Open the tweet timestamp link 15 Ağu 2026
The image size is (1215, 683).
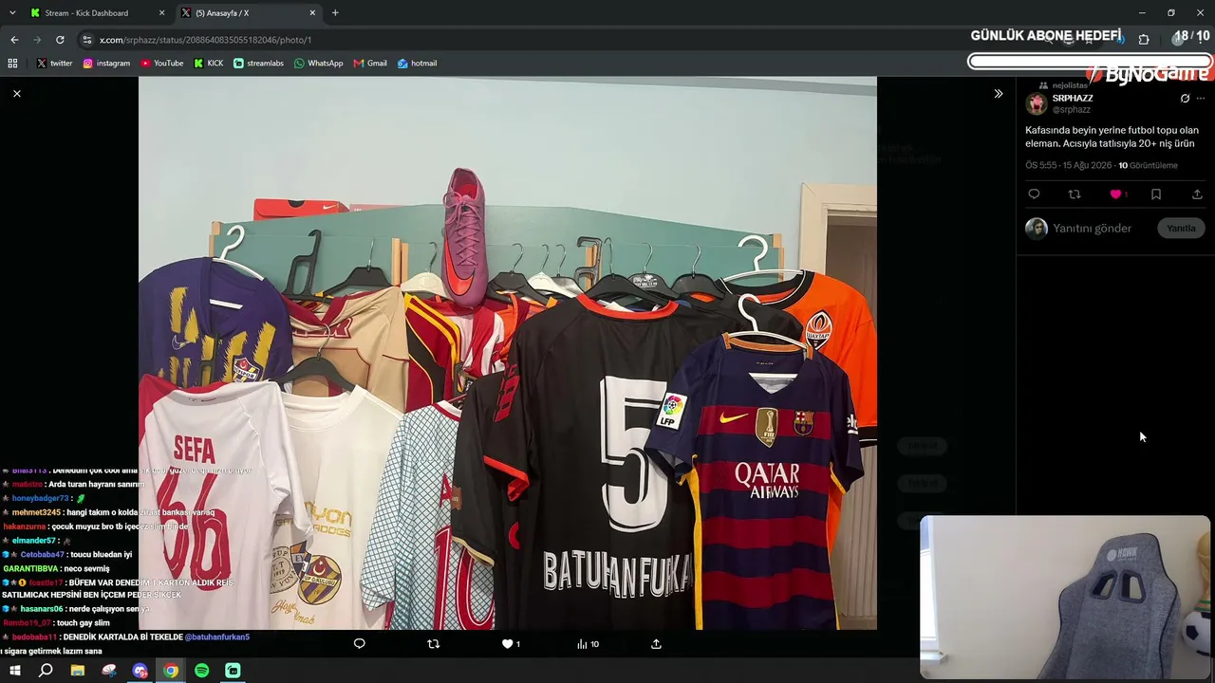point(1068,165)
